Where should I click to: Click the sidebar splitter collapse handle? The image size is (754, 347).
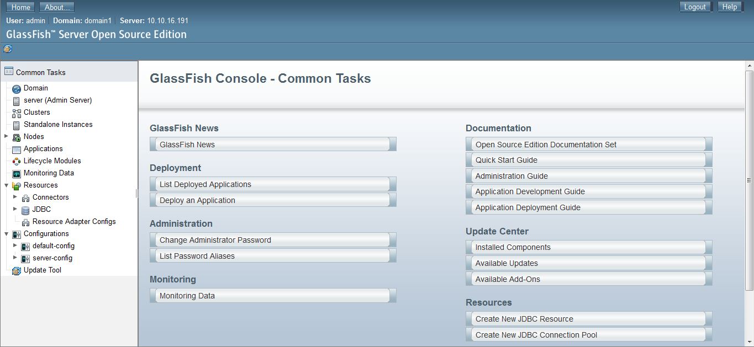click(136, 193)
